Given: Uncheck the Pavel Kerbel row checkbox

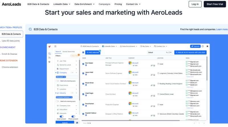Looking at the screenshot, I should coord(83,104).
